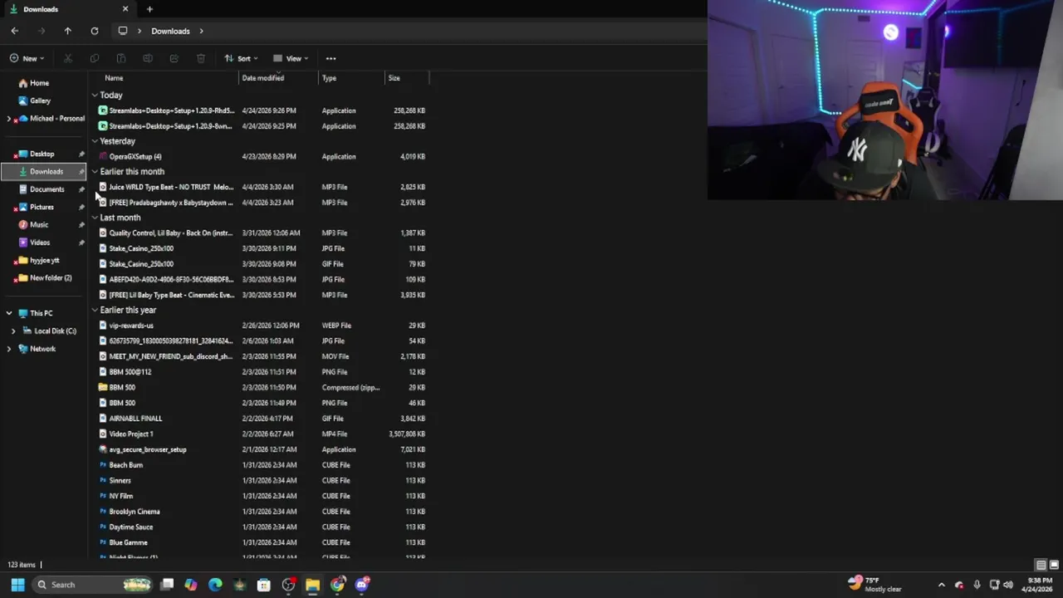Expand Local Disk (C:) in sidebar
The image size is (1063, 598).
[12, 331]
